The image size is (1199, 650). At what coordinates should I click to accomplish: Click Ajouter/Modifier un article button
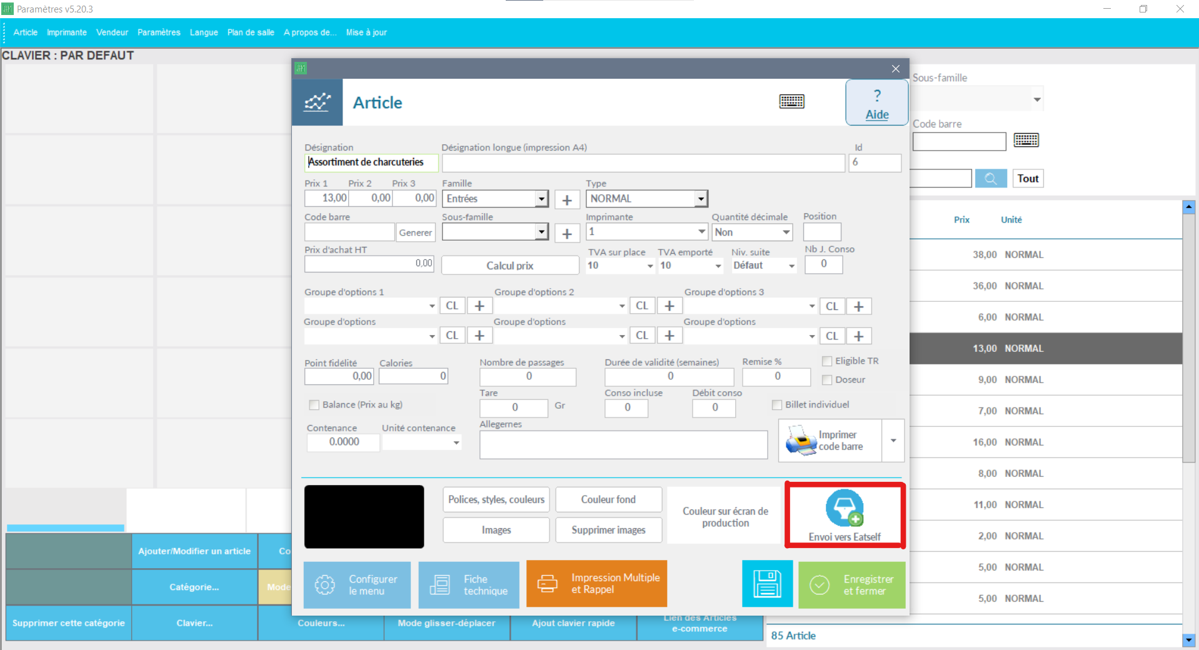coord(194,551)
